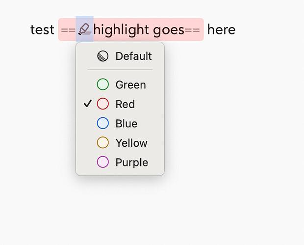The height and width of the screenshot is (245, 304).
Task: Click the checkmark beside Red
Action: coord(88,104)
